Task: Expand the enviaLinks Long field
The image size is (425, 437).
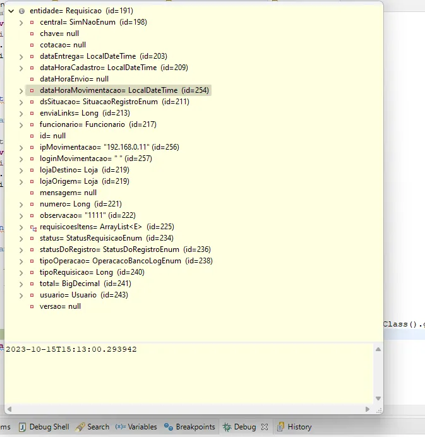Action: pos(21,114)
